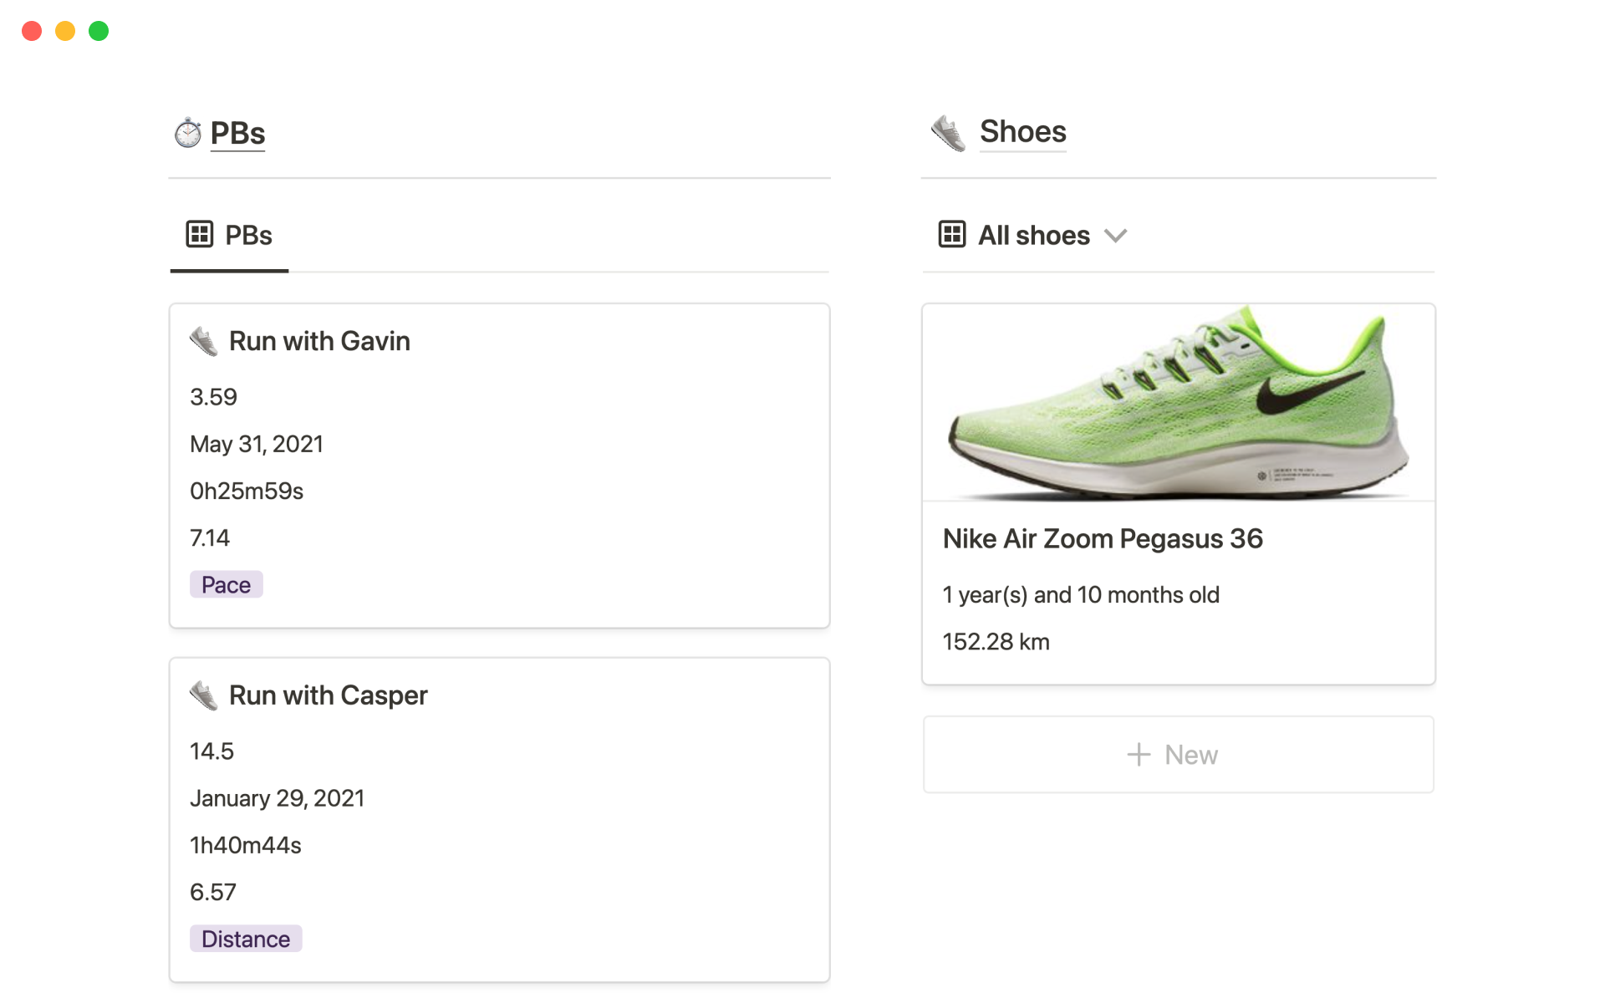Image resolution: width=1605 pixels, height=1003 pixels.
Task: Click the shoe icon on Run with Gavin card
Action: (x=203, y=342)
